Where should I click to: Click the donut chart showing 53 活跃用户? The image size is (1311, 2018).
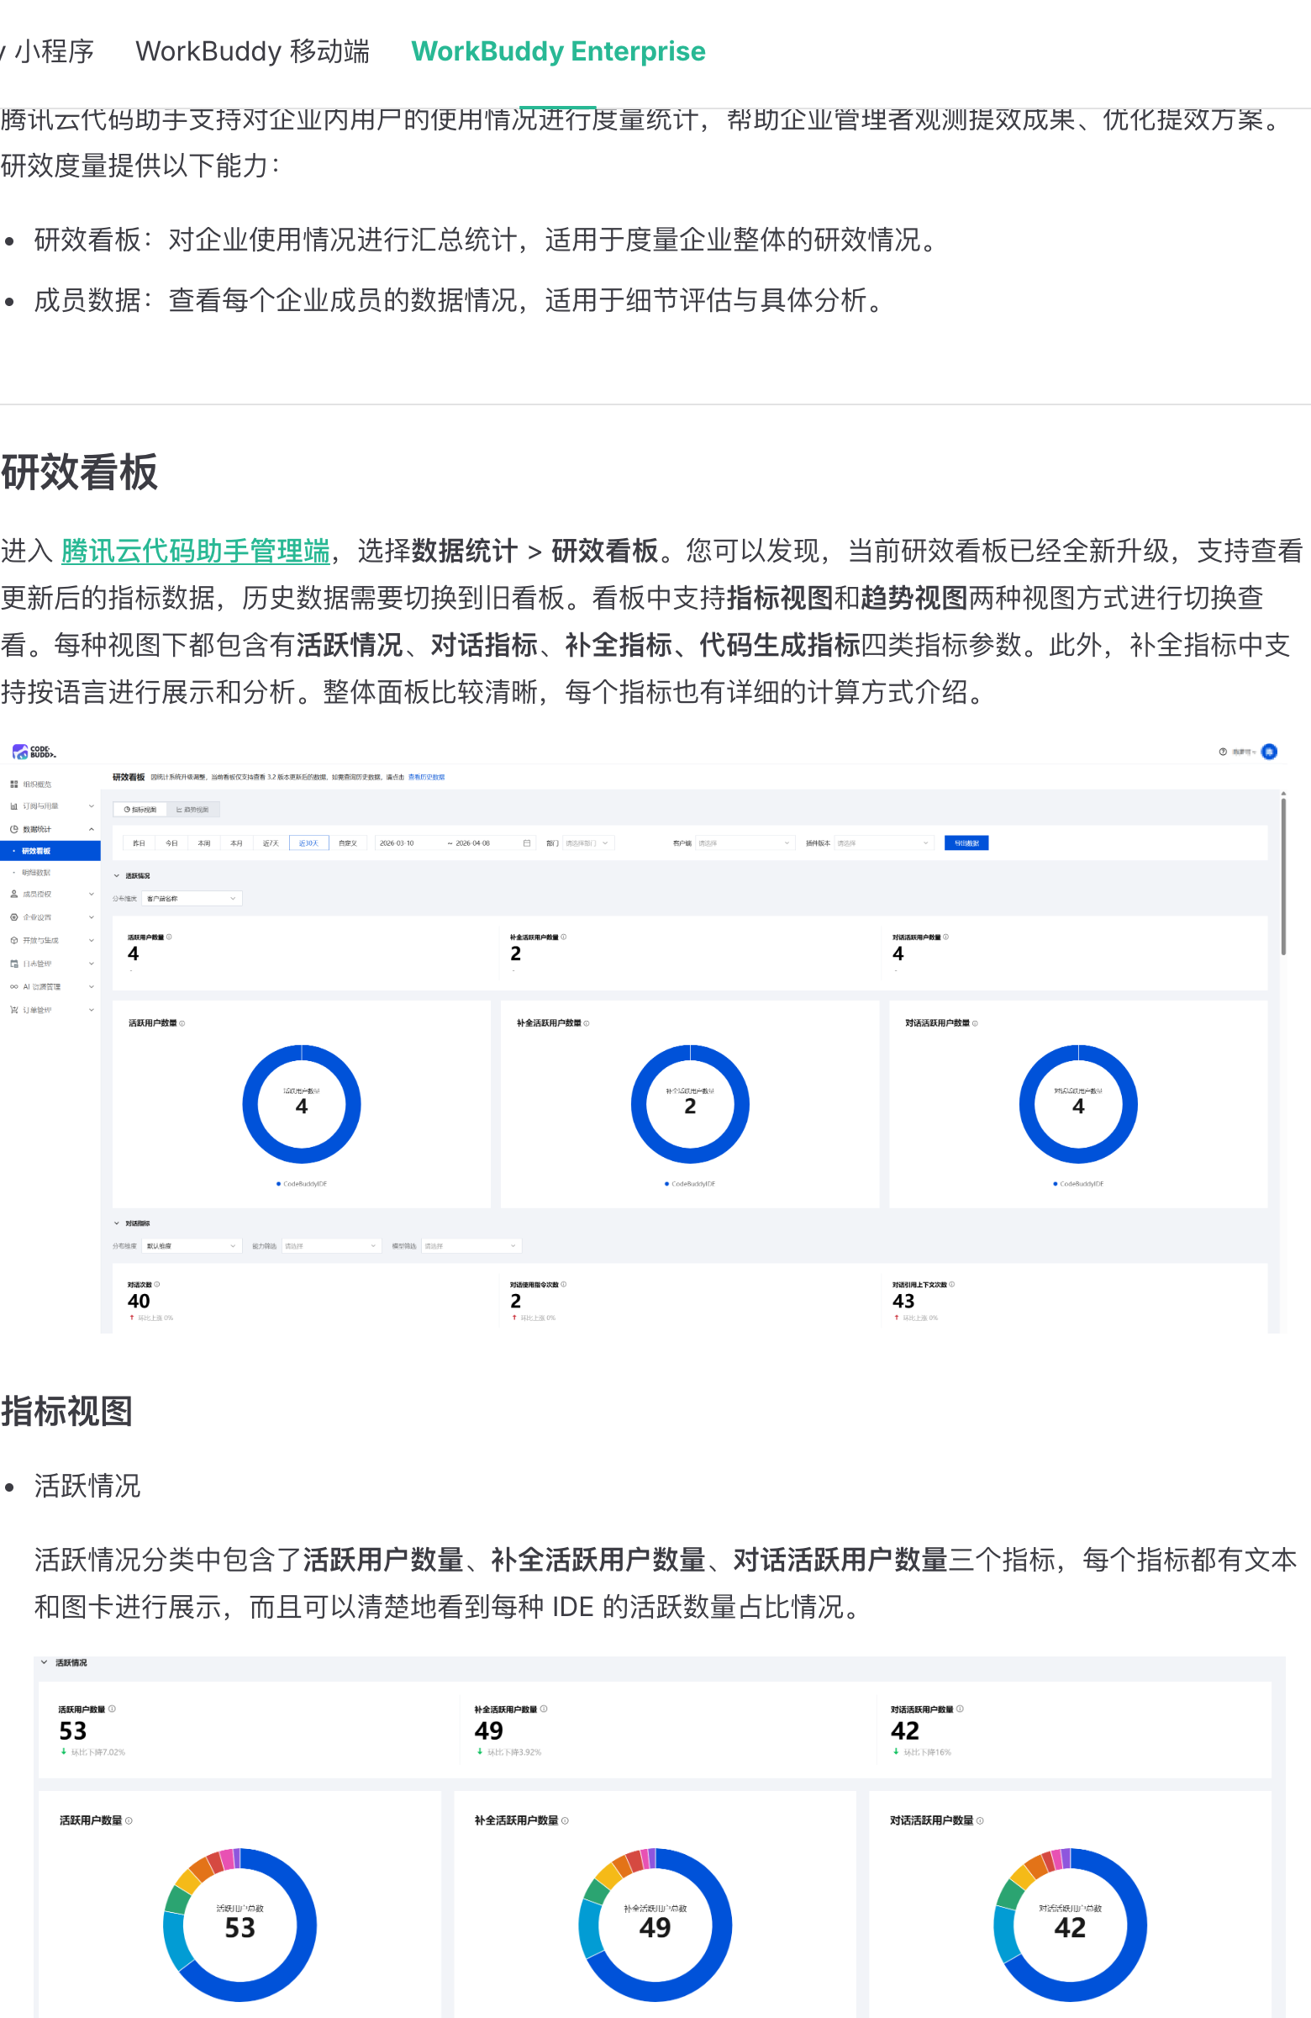[x=240, y=1925]
